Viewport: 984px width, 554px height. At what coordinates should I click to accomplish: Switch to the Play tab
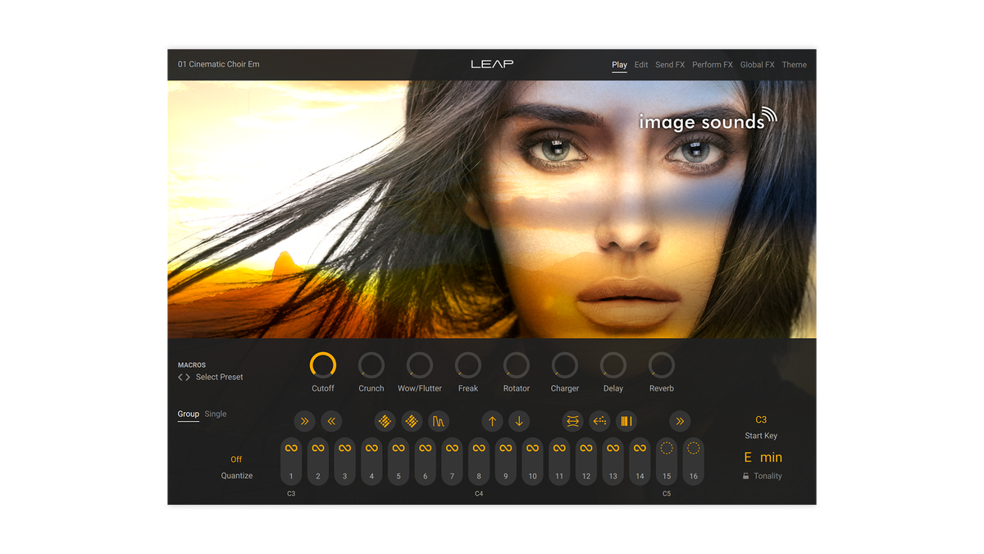[619, 65]
